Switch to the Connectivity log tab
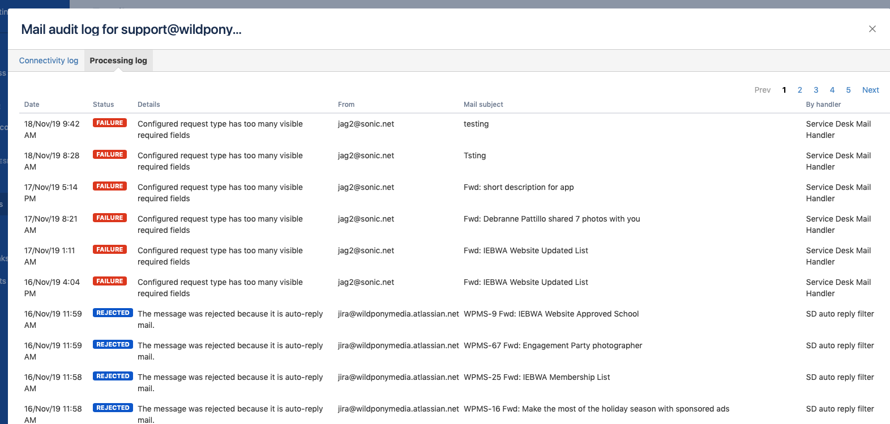 click(49, 60)
